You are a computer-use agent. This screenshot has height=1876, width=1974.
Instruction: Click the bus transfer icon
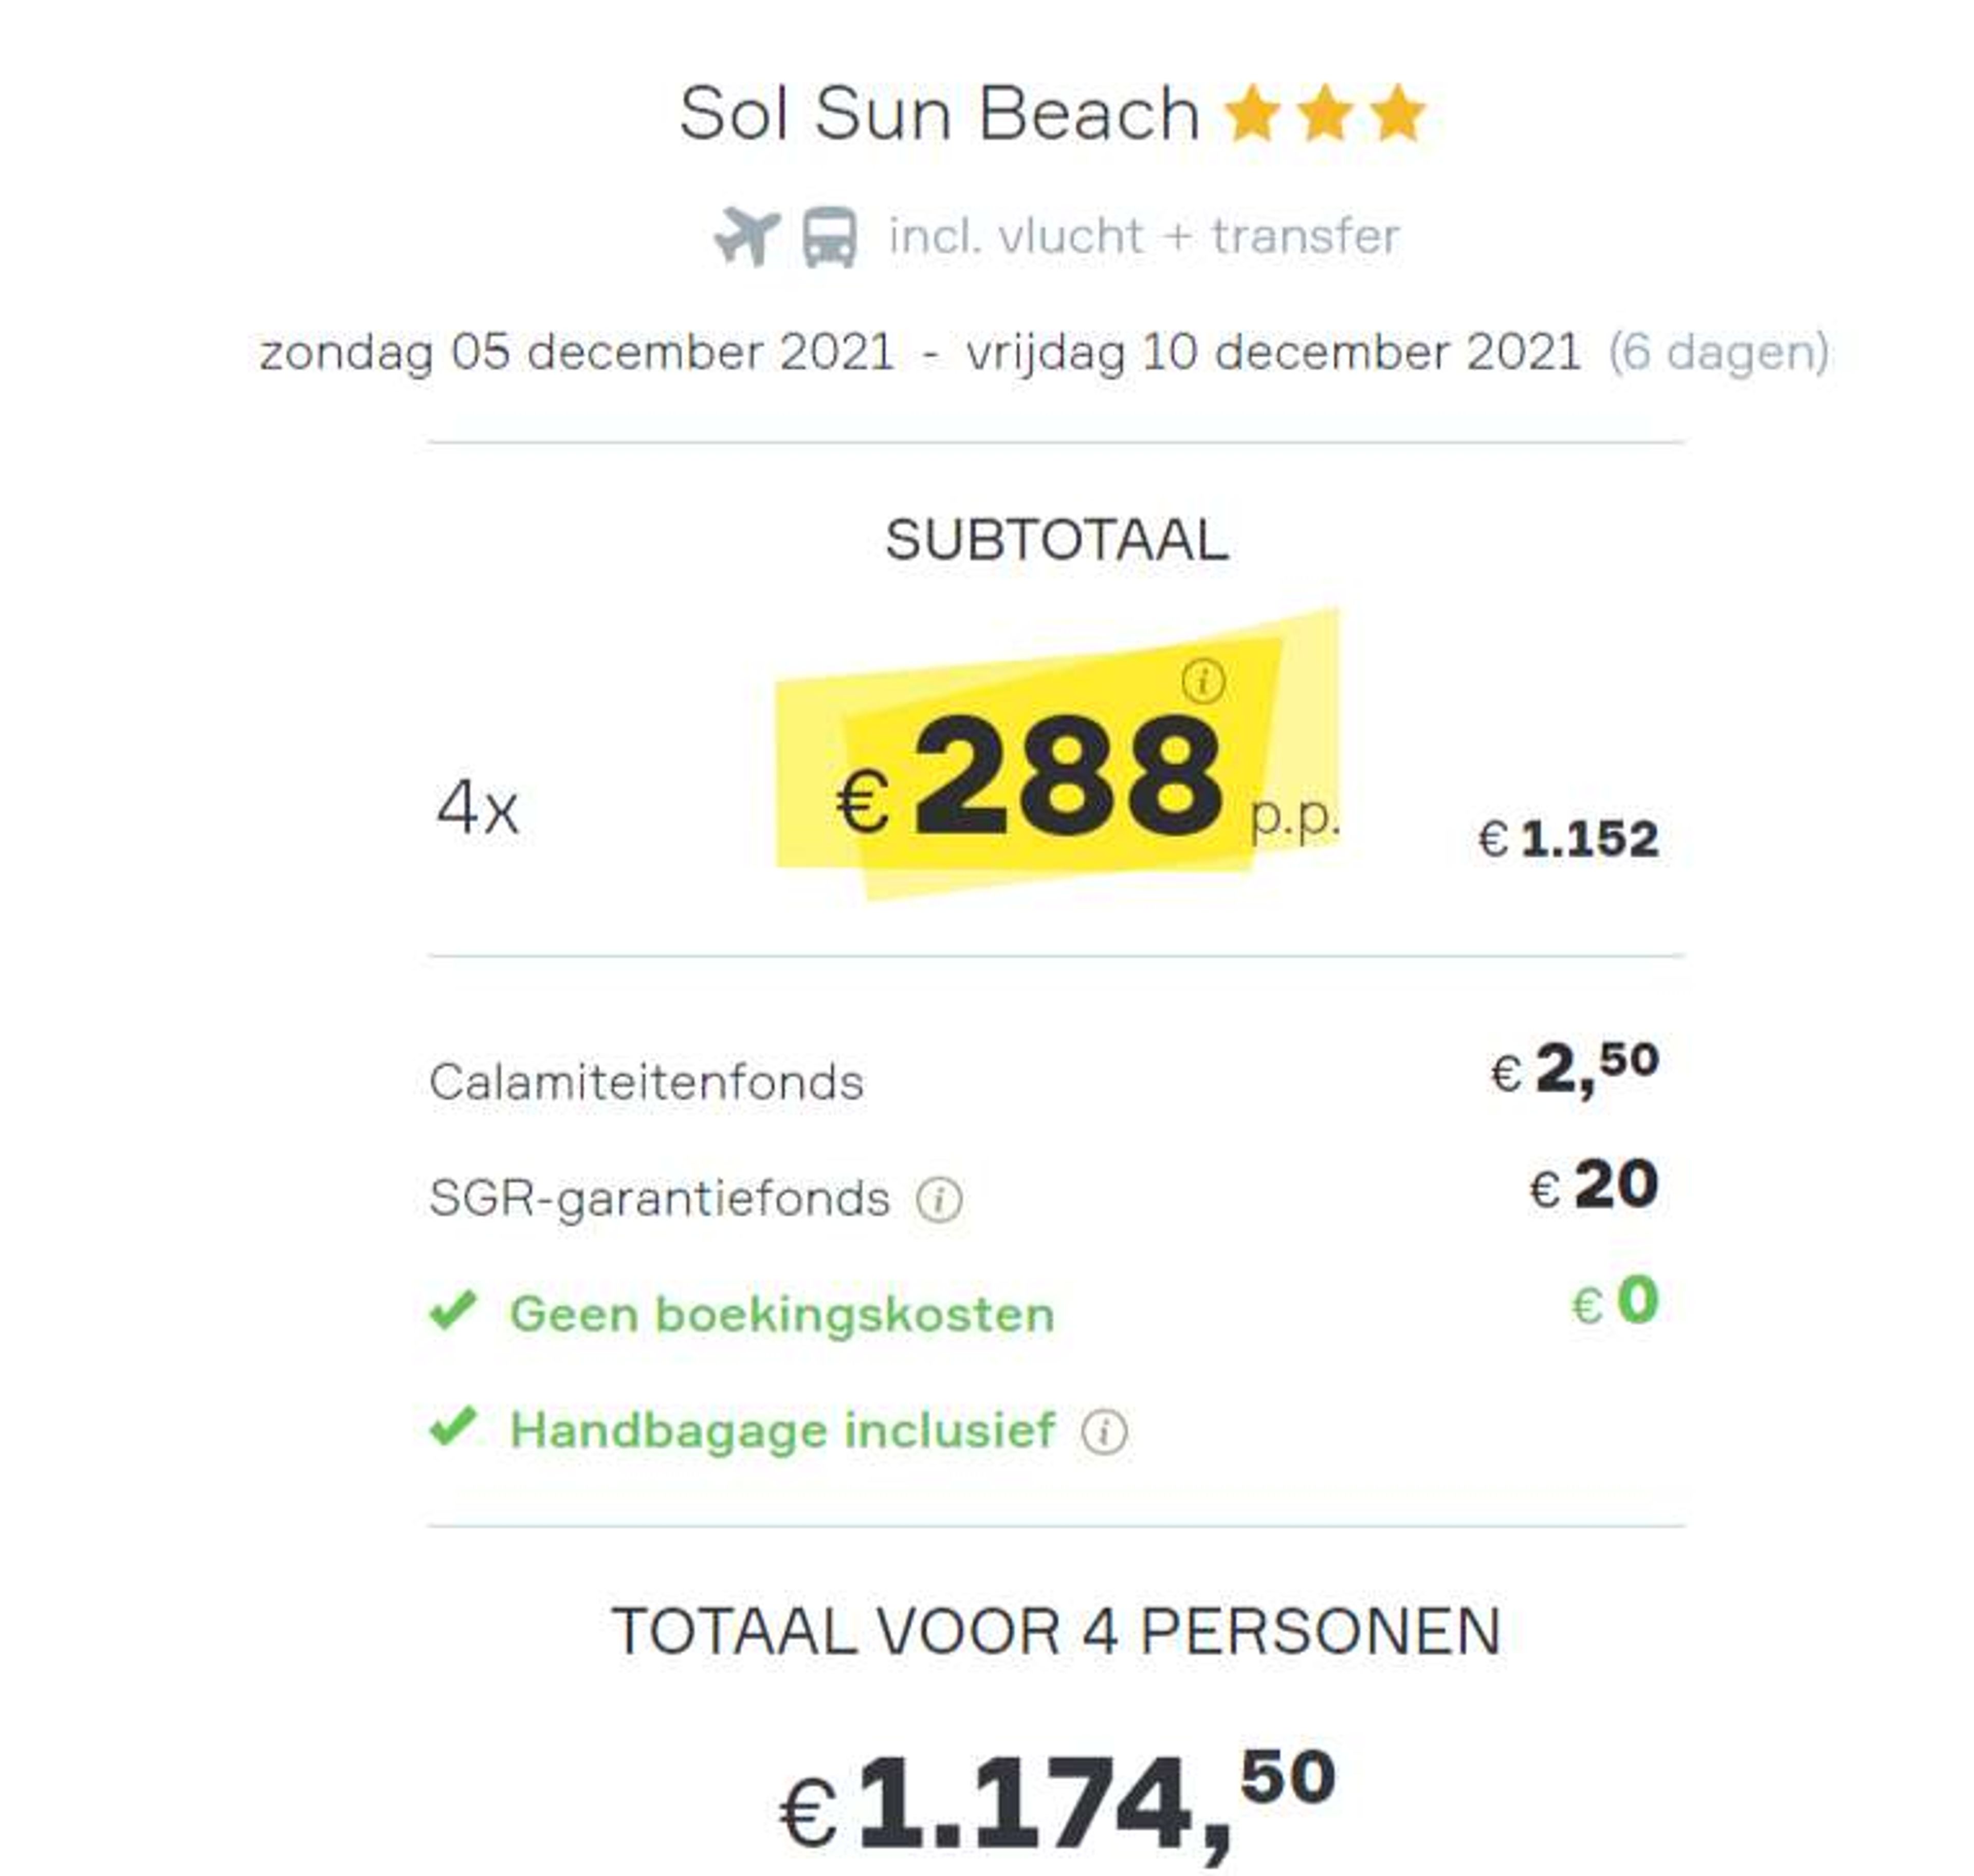point(829,237)
